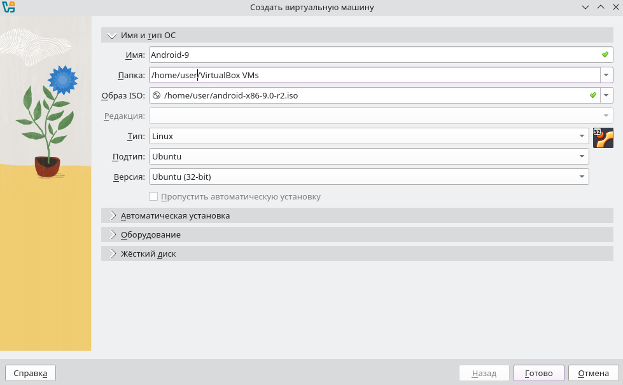Expand the Жёсткий диск section

click(x=113, y=253)
